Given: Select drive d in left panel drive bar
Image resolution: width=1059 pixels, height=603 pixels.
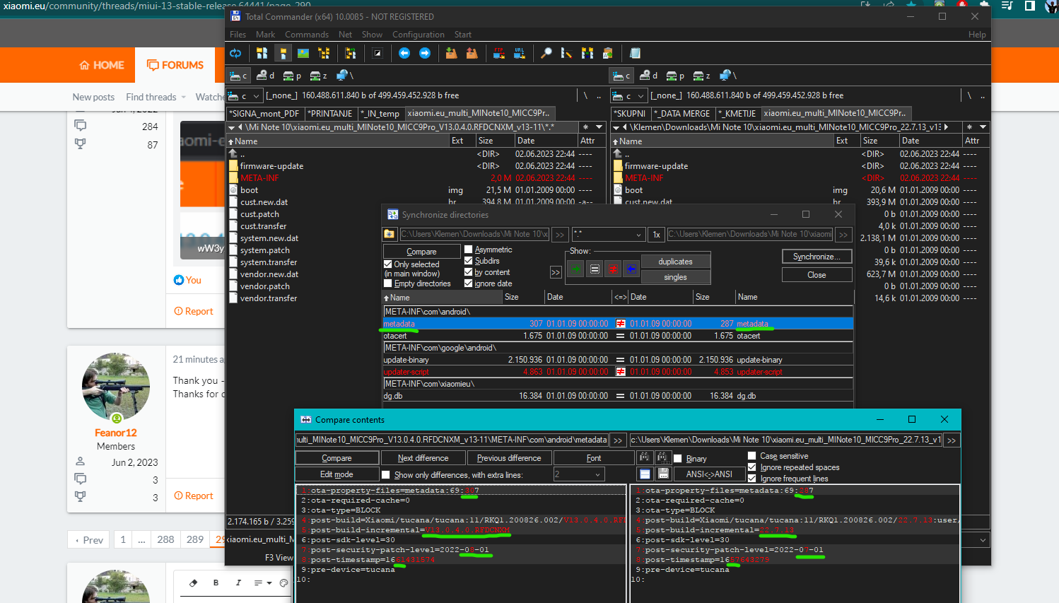Looking at the screenshot, I should pos(265,76).
